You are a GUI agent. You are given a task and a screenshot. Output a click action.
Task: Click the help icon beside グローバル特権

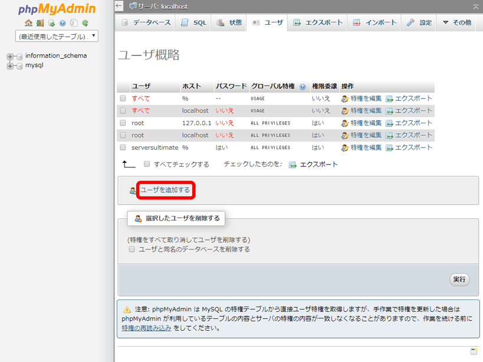303,87
